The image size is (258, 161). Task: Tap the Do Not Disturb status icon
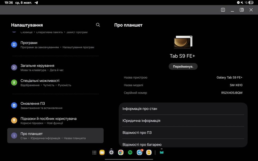tap(238, 3)
